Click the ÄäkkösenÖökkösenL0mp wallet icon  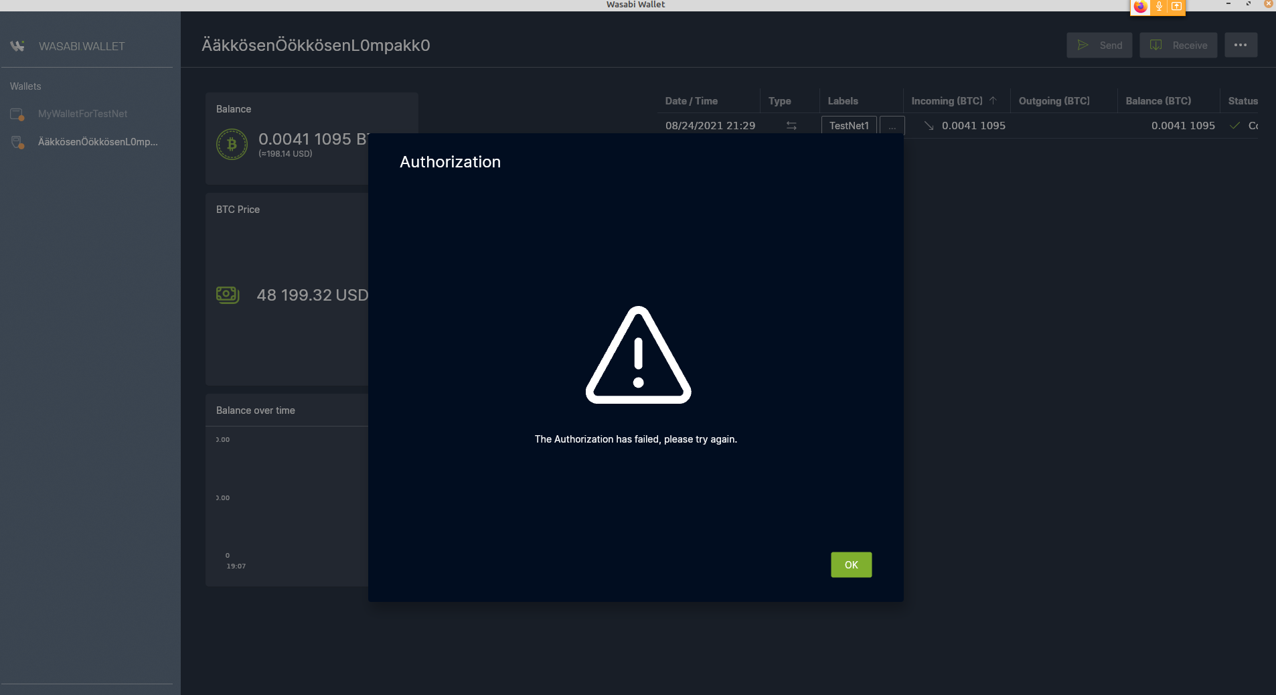pos(17,142)
